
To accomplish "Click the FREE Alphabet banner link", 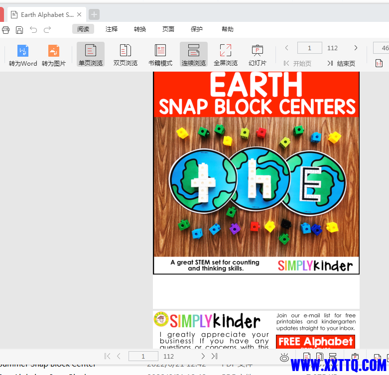I will pyautogui.click(x=315, y=342).
